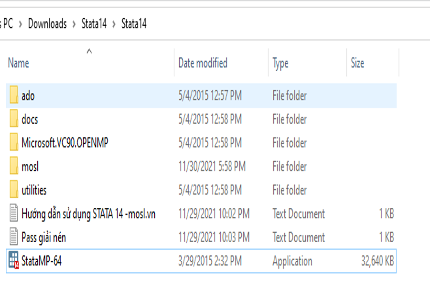
Task: Open the ado folder icon
Action: tap(14, 95)
